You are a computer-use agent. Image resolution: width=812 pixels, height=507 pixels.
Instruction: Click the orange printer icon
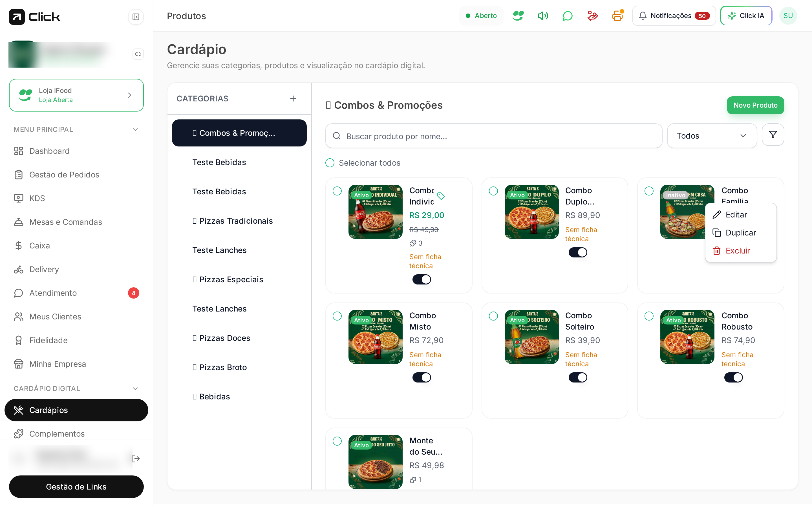point(617,16)
